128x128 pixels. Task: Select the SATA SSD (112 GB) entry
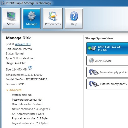click(107, 48)
